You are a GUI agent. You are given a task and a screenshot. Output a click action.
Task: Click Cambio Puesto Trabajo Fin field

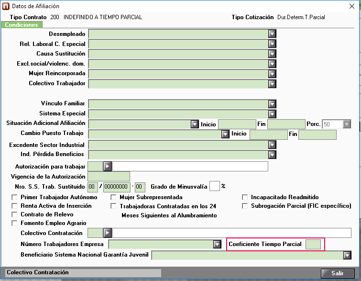(317, 135)
